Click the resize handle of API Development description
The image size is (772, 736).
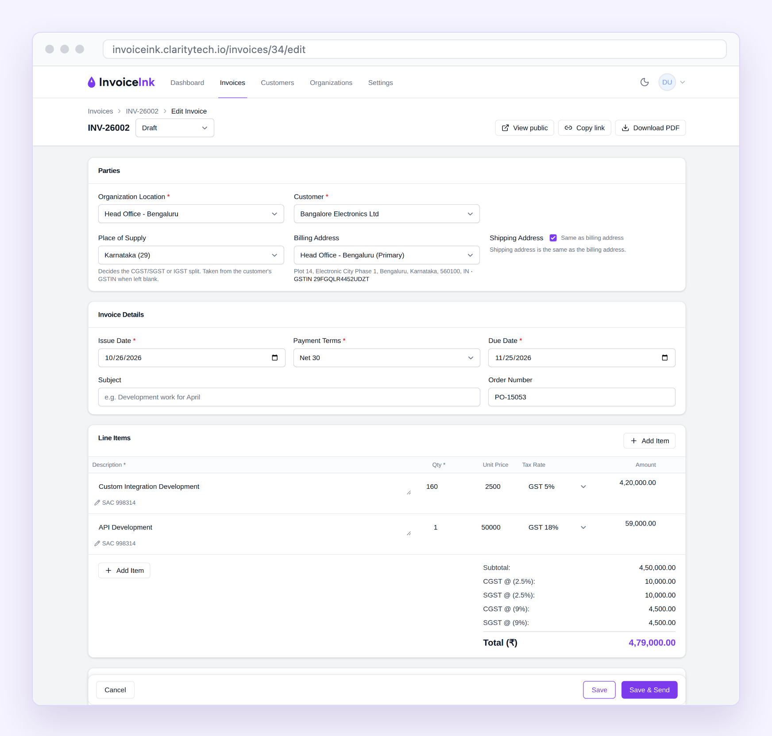click(409, 533)
